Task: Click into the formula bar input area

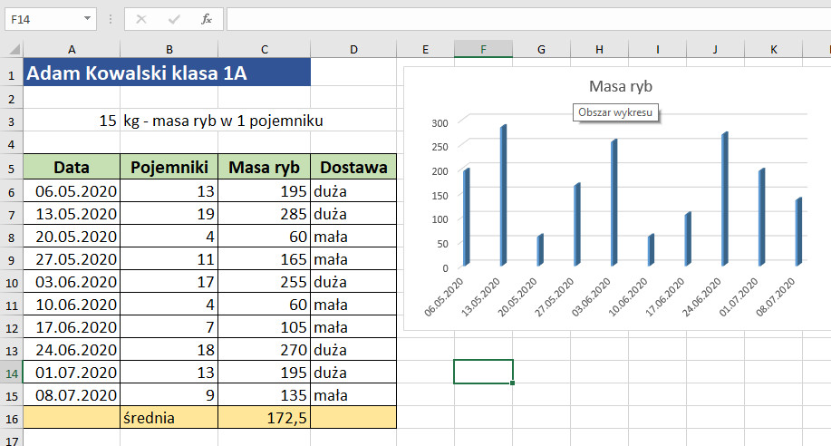Action: [526, 18]
